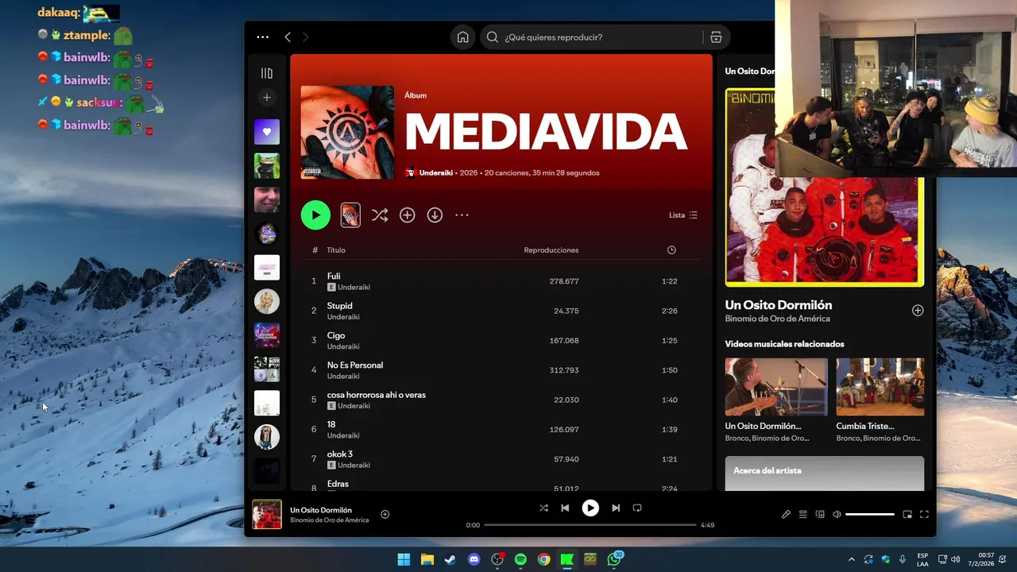Open the playback queue icon
The image size is (1017, 572).
pos(803,514)
